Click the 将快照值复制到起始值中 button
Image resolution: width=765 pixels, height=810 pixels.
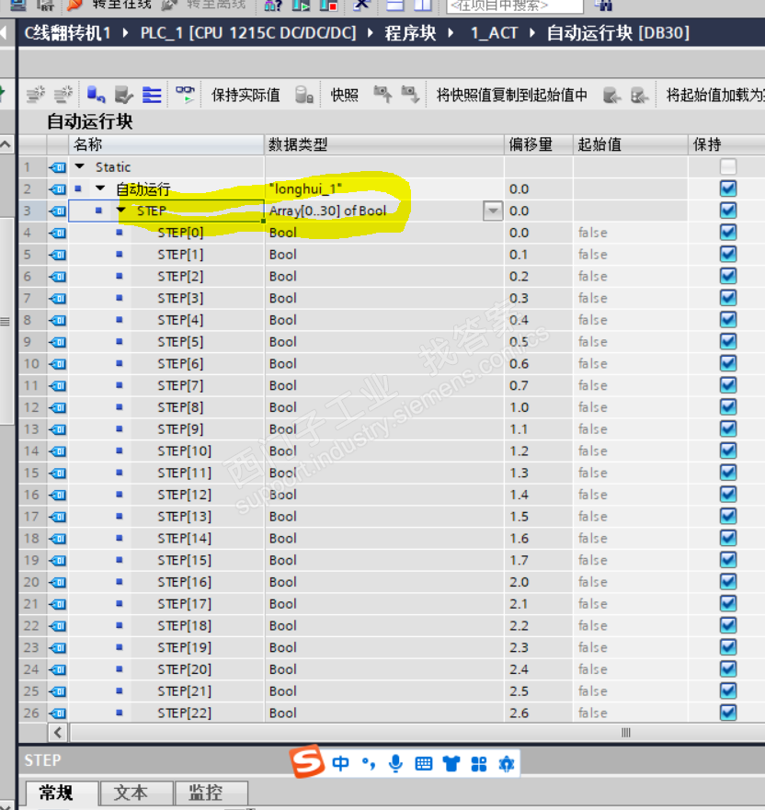point(512,95)
